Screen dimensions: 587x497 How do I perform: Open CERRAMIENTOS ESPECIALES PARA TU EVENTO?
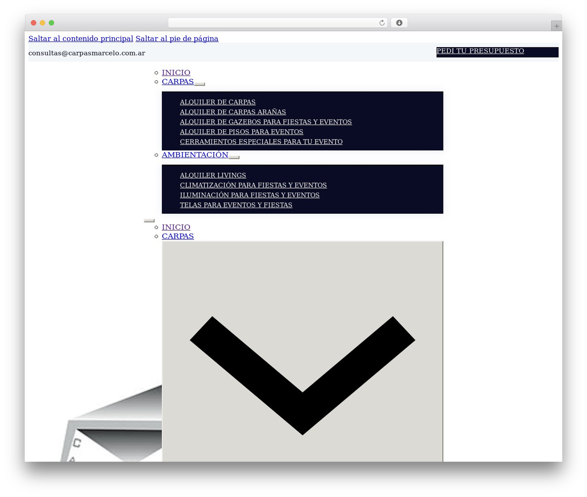pyautogui.click(x=261, y=142)
